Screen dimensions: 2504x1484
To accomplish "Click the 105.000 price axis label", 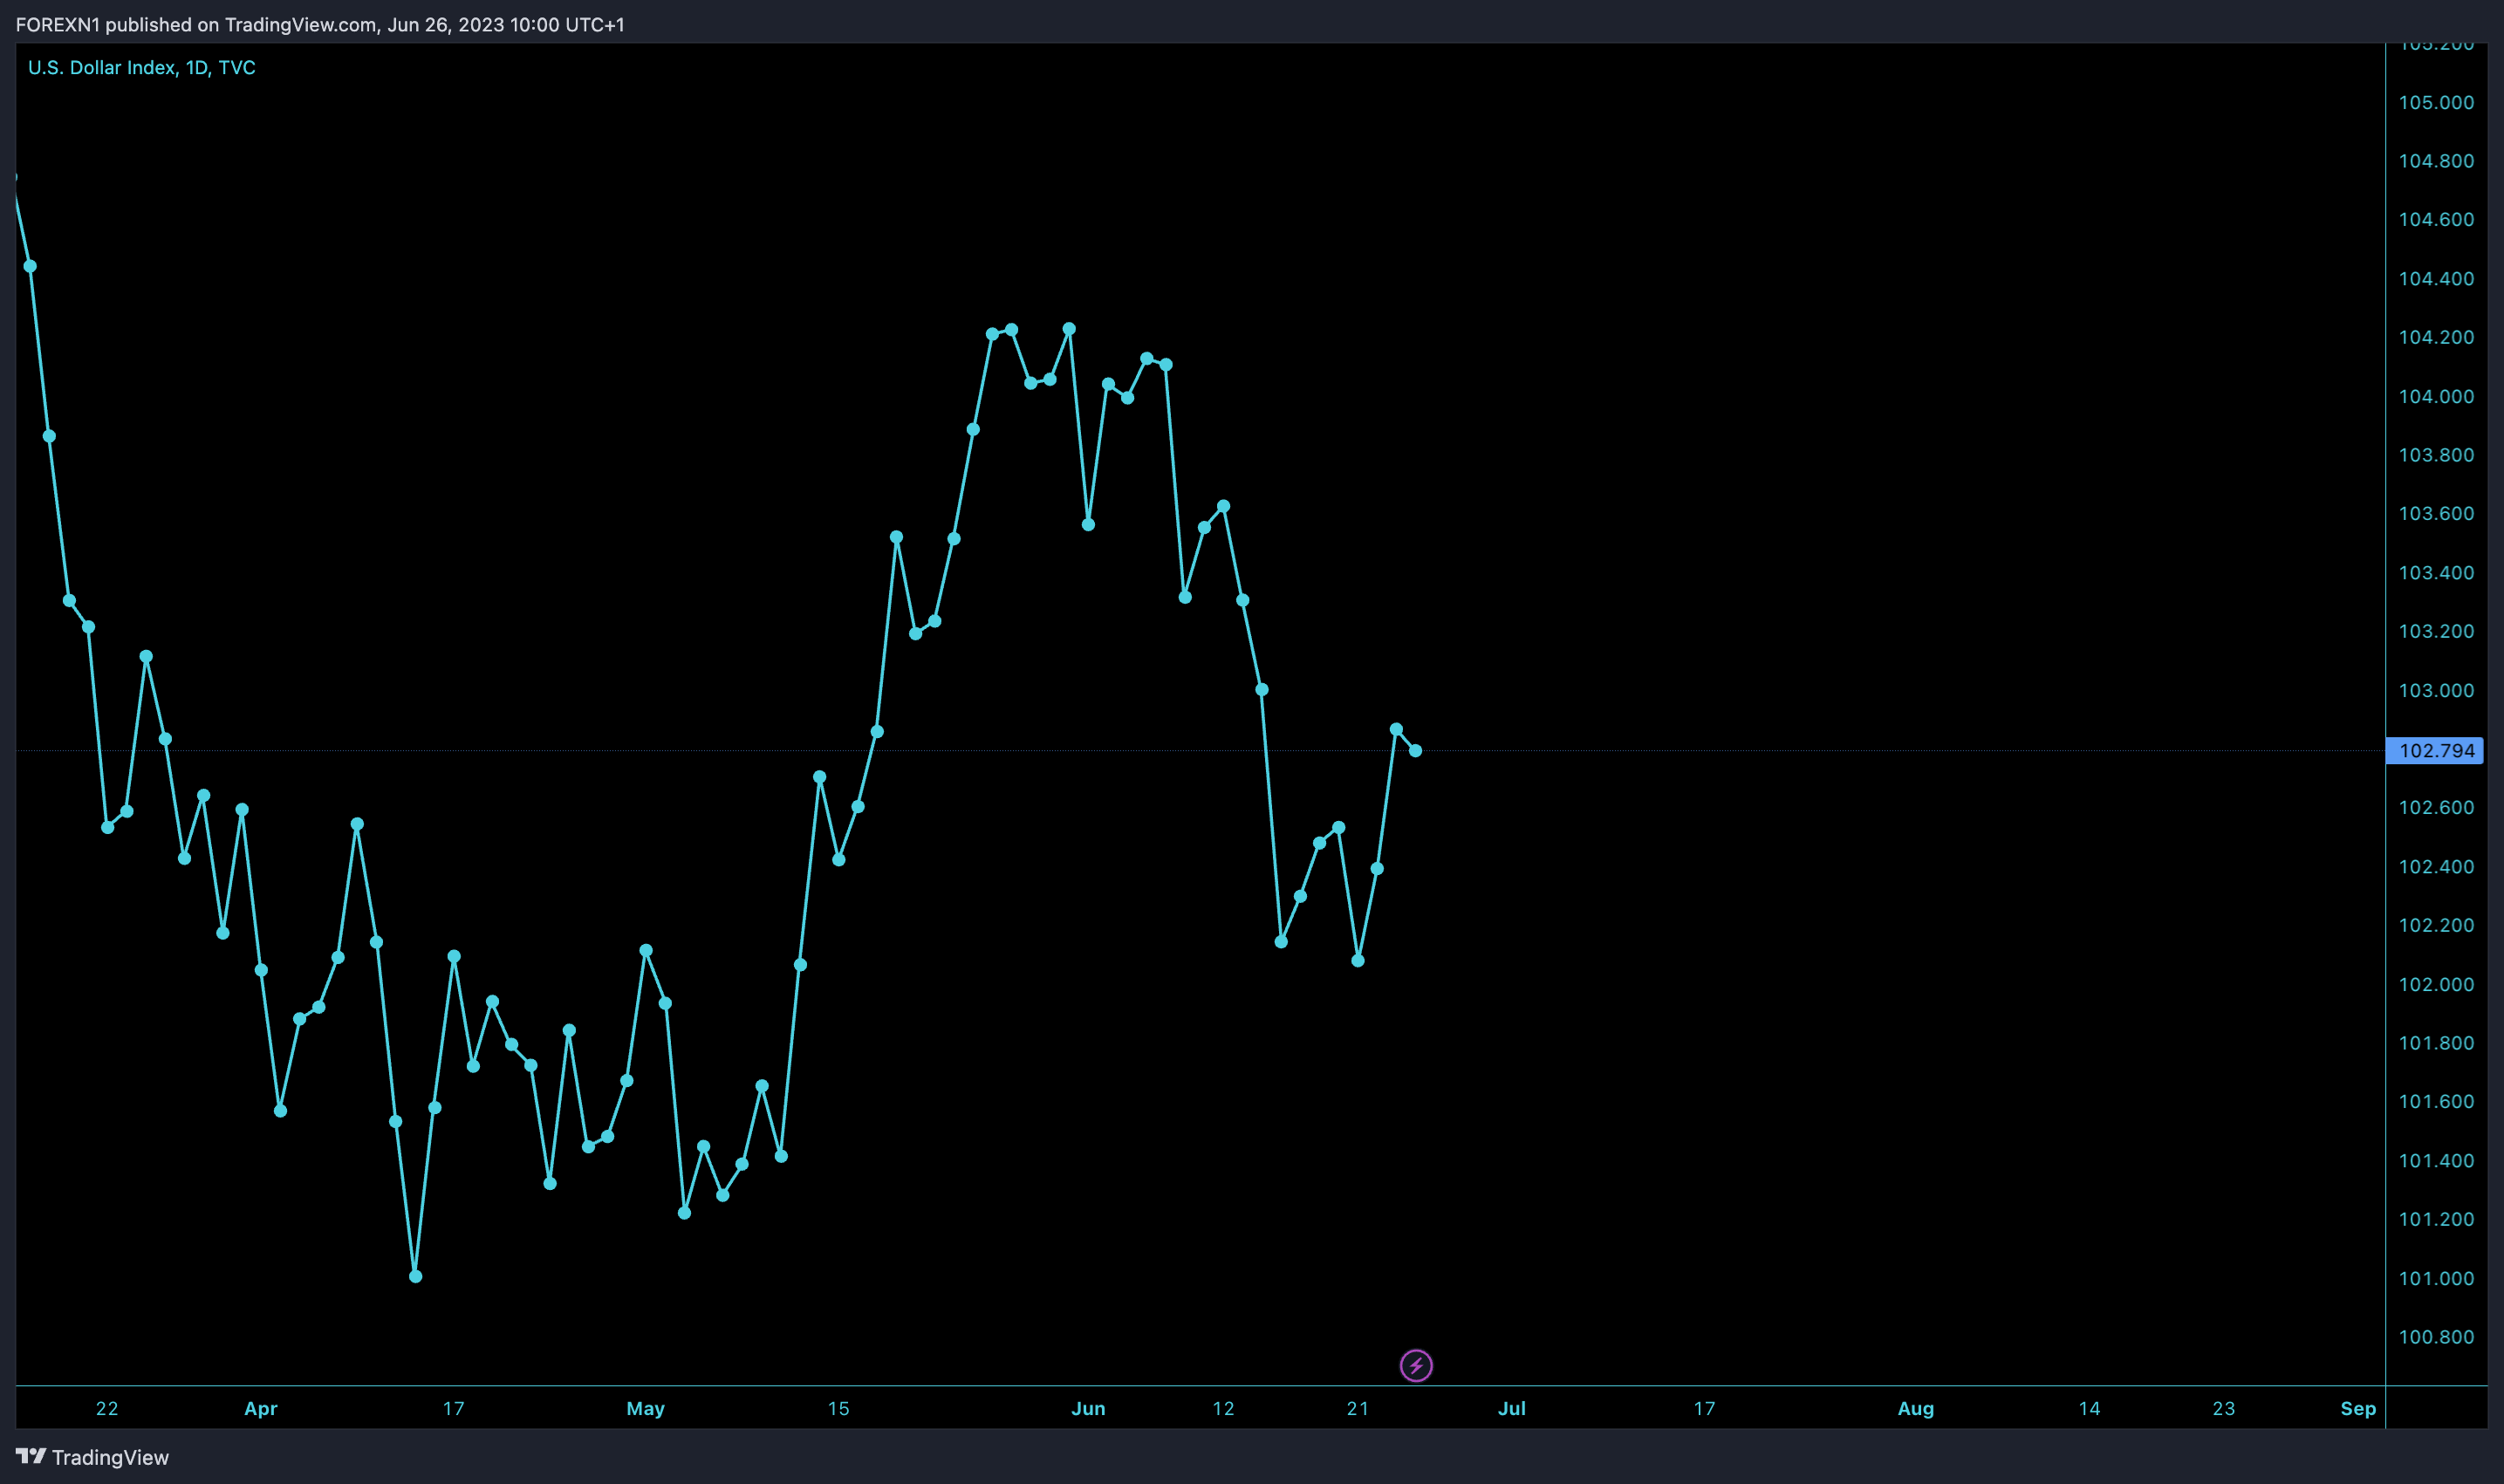I will tap(2436, 102).
